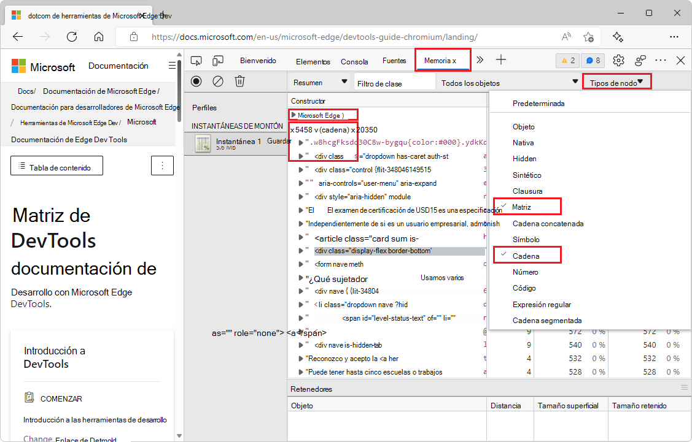Open DevTools Settings gear
The height and width of the screenshot is (442, 692).
click(x=618, y=60)
